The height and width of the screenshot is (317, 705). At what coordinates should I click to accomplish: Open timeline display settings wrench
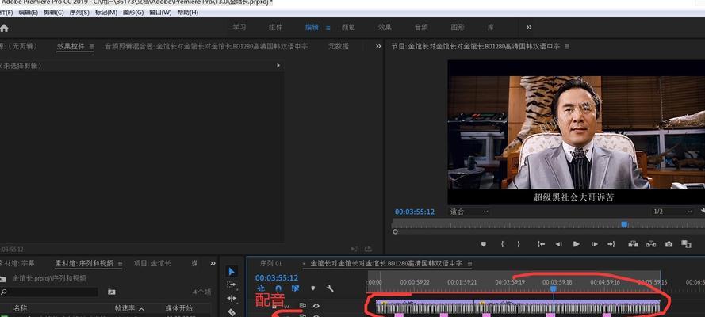click(x=330, y=288)
